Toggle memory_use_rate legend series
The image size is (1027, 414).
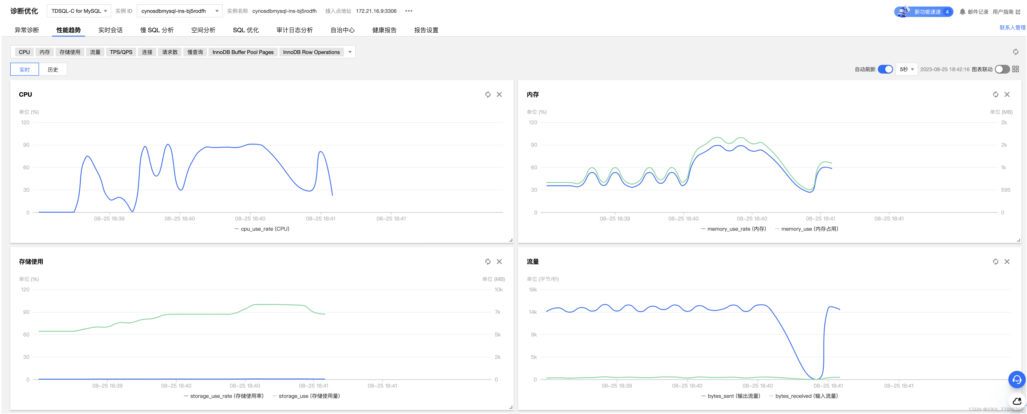tap(733, 229)
